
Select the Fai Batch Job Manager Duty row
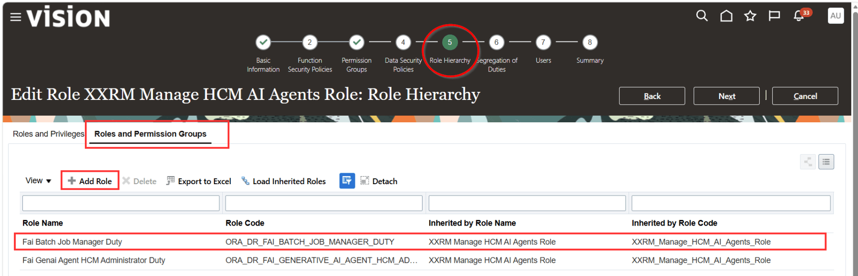72,242
